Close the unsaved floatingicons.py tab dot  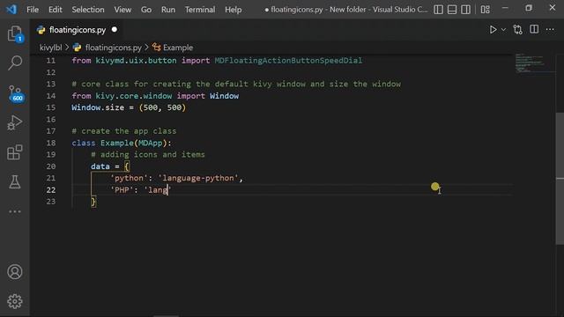(x=115, y=29)
